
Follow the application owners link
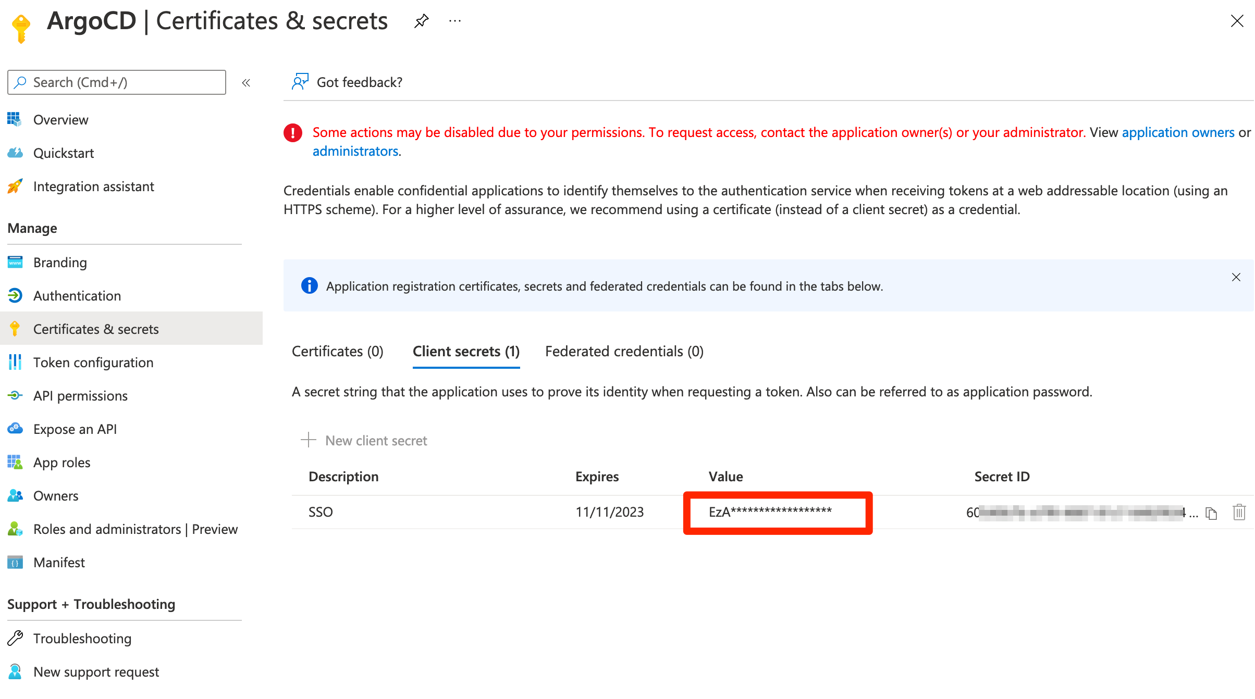click(1178, 132)
